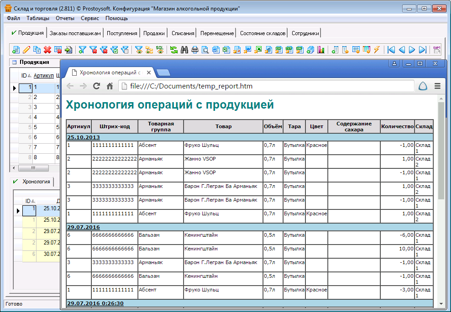Screen dimensions: 451x312
Task: Click the lightning bolt icon
Action: pyautogui.click(x=377, y=50)
